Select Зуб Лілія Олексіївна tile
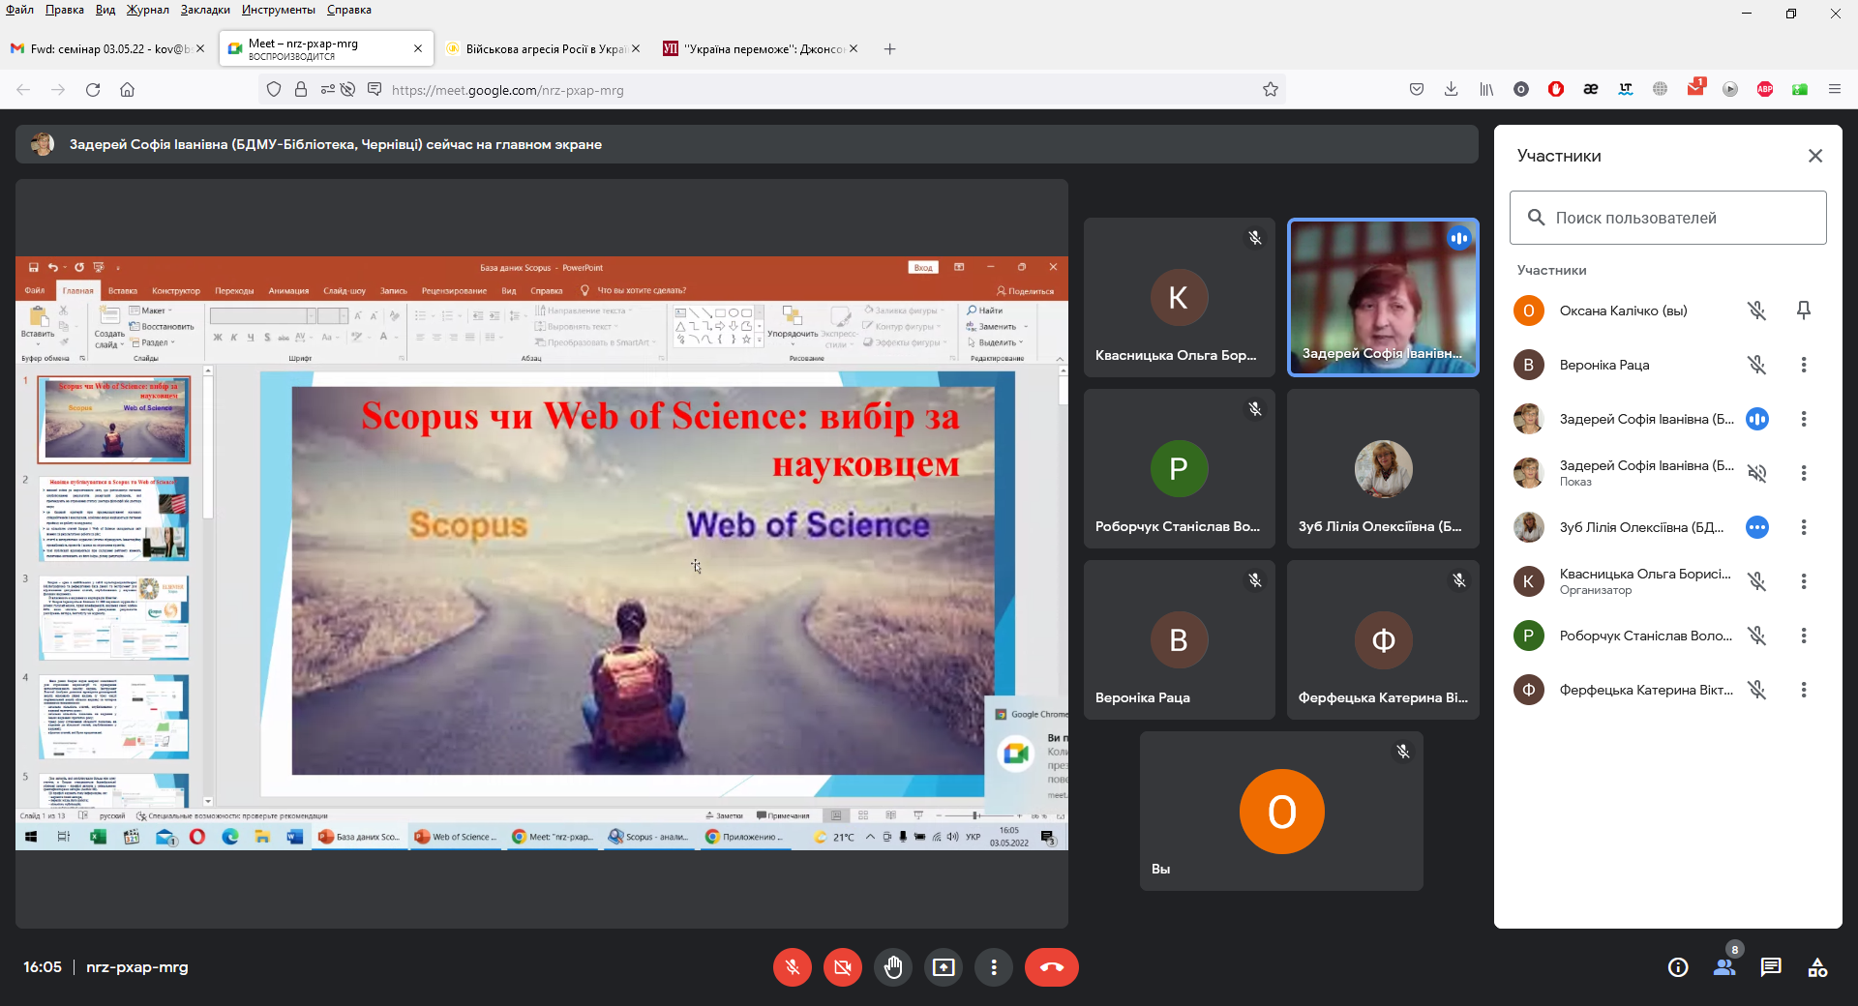Screen dimensions: 1858x1006 [x=1383, y=468]
